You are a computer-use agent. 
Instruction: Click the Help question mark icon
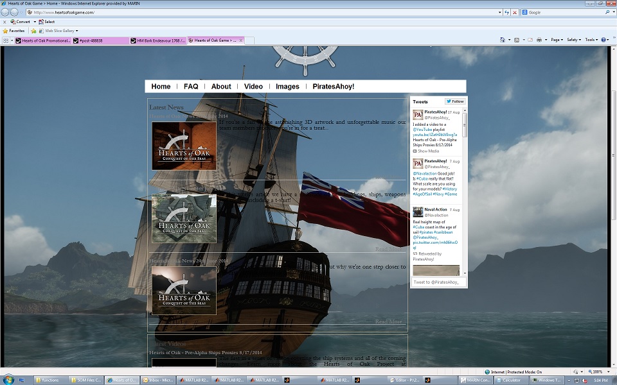click(x=604, y=40)
